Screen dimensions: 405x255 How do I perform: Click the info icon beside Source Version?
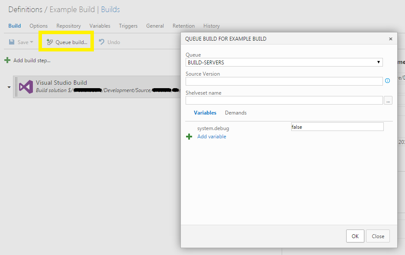coord(387,80)
